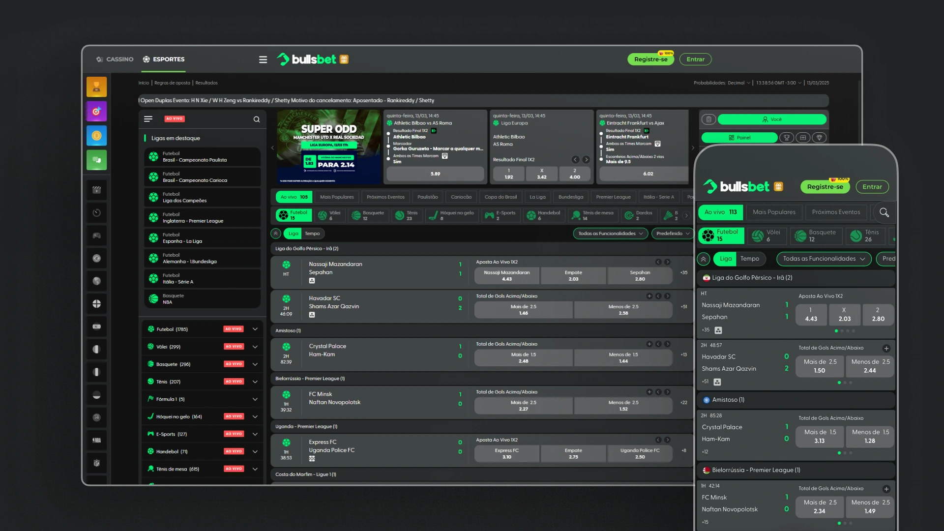This screenshot has width=944, height=531.
Task: Expand the Futebol (1785) sports list
Action: coord(255,329)
